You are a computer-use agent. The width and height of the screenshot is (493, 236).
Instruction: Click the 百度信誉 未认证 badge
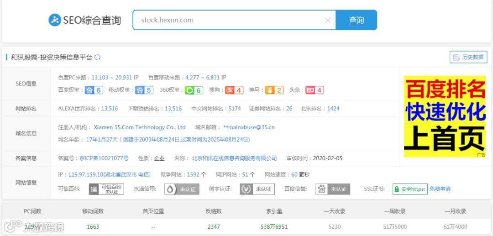pyautogui.click(x=333, y=189)
